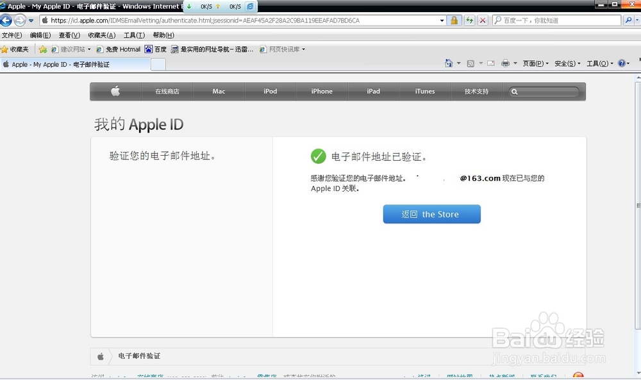This screenshot has height=380, width=641.
Task: Open the 网页快讯库 dropdown
Action: 282,49
